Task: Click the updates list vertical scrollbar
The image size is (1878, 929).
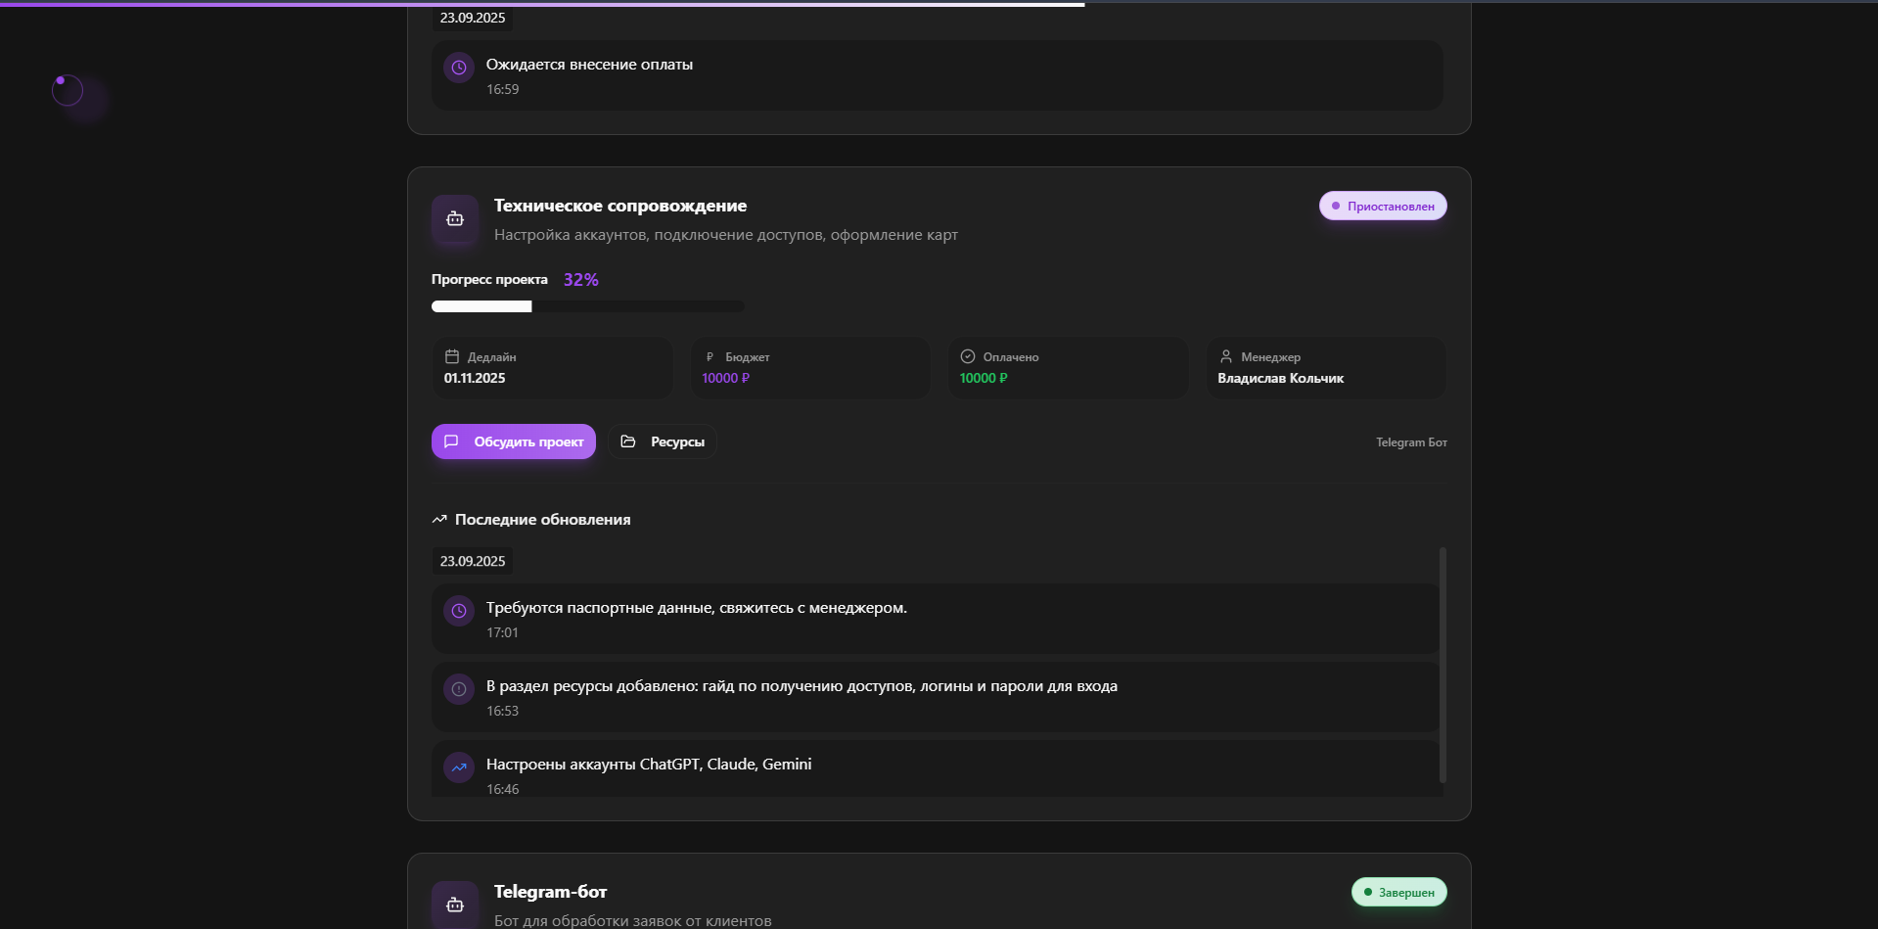Action: (1443, 665)
